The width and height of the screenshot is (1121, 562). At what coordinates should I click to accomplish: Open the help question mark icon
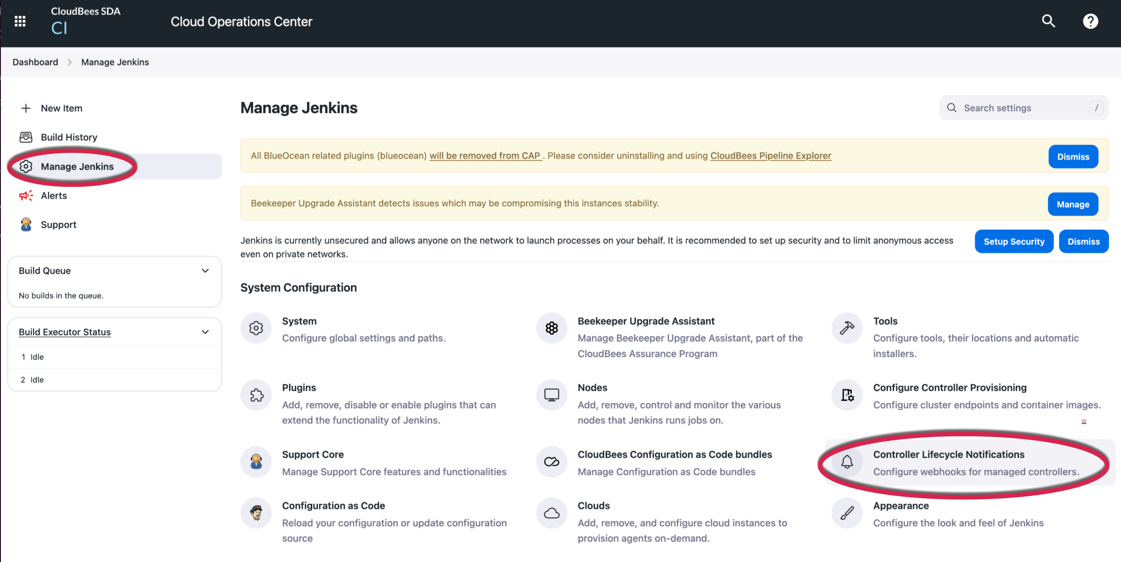(1091, 21)
